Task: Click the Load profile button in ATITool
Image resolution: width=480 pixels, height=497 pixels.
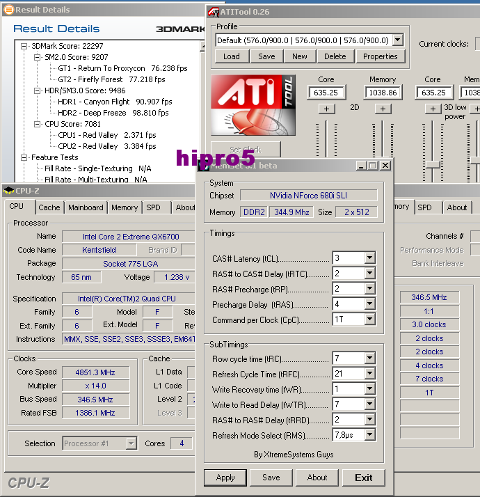Action: click(232, 56)
